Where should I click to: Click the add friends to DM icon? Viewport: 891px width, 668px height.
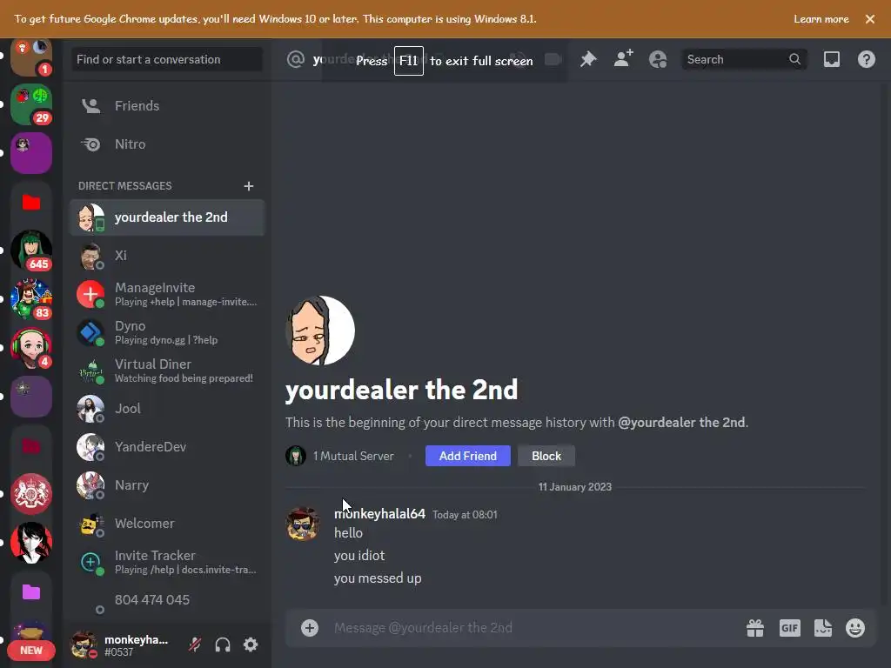623,59
